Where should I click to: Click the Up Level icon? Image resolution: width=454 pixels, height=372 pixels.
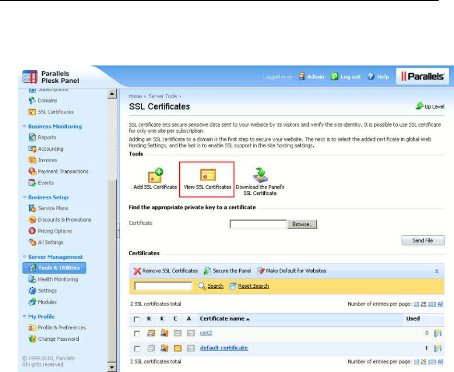419,106
